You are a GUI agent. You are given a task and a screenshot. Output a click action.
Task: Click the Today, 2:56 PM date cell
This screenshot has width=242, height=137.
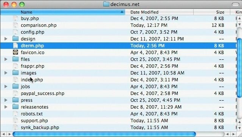point(147,46)
